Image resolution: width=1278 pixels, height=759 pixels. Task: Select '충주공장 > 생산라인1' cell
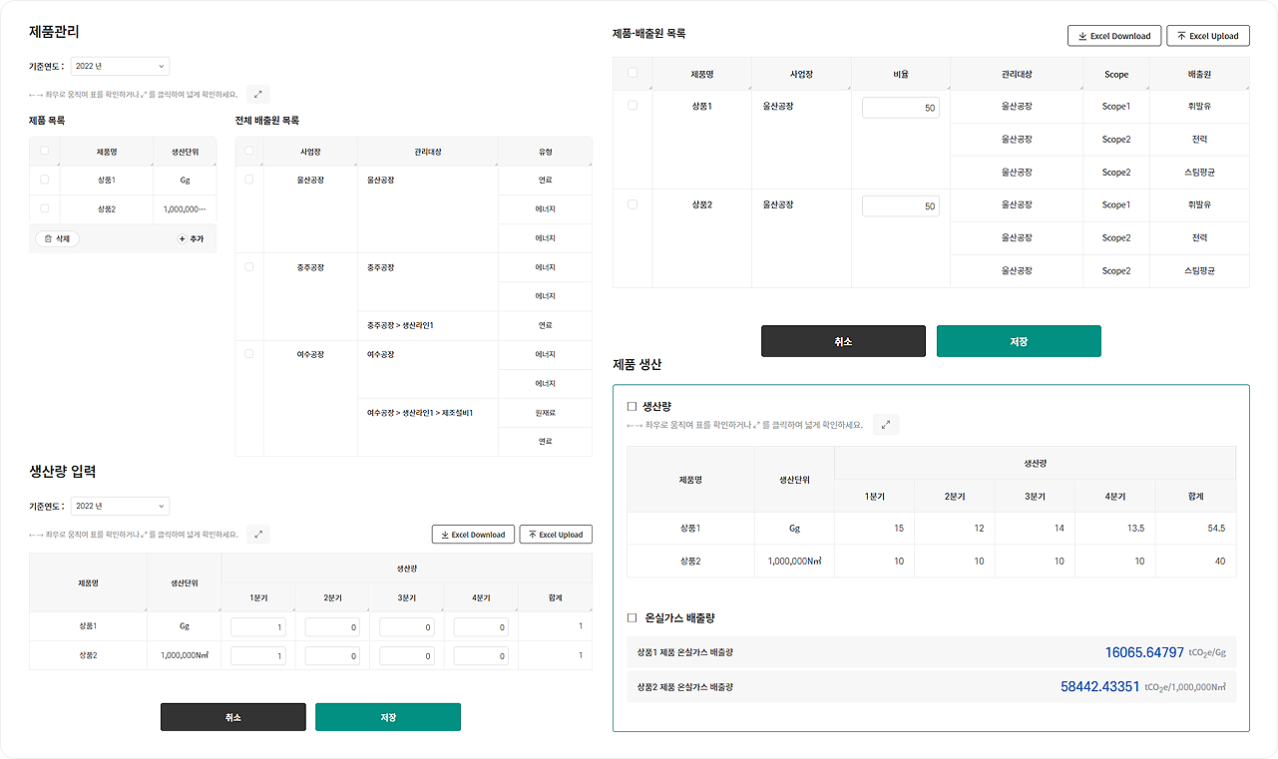point(427,325)
